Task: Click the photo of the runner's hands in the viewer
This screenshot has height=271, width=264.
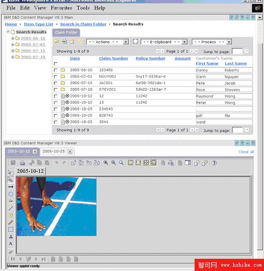Action: click(x=57, y=206)
